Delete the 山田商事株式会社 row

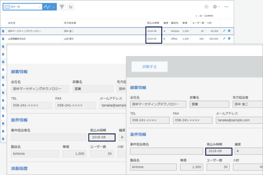tap(229, 38)
